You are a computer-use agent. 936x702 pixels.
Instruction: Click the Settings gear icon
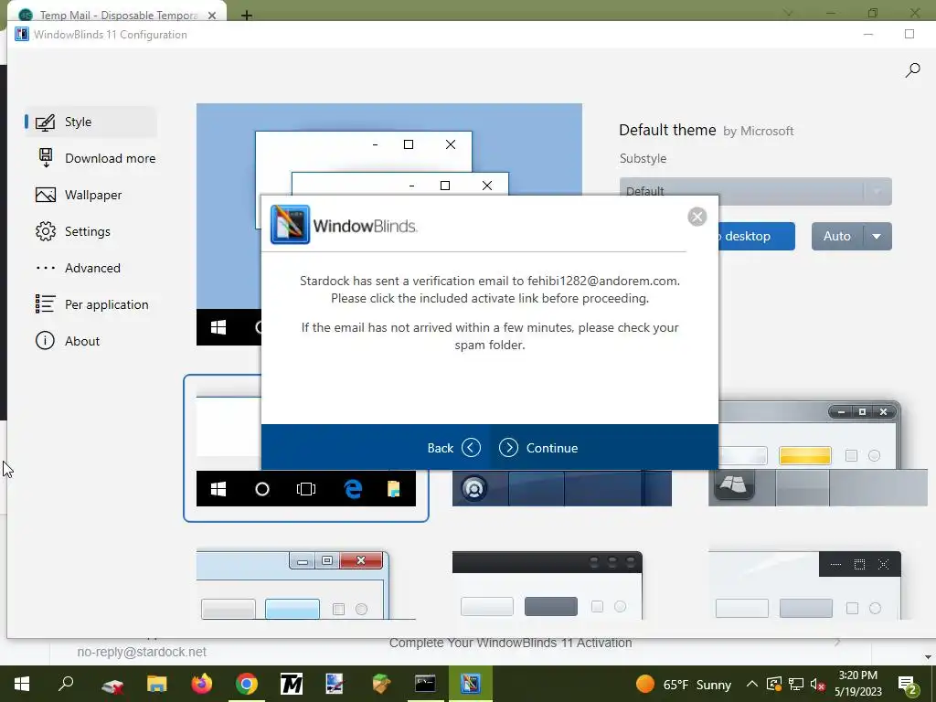(x=46, y=231)
